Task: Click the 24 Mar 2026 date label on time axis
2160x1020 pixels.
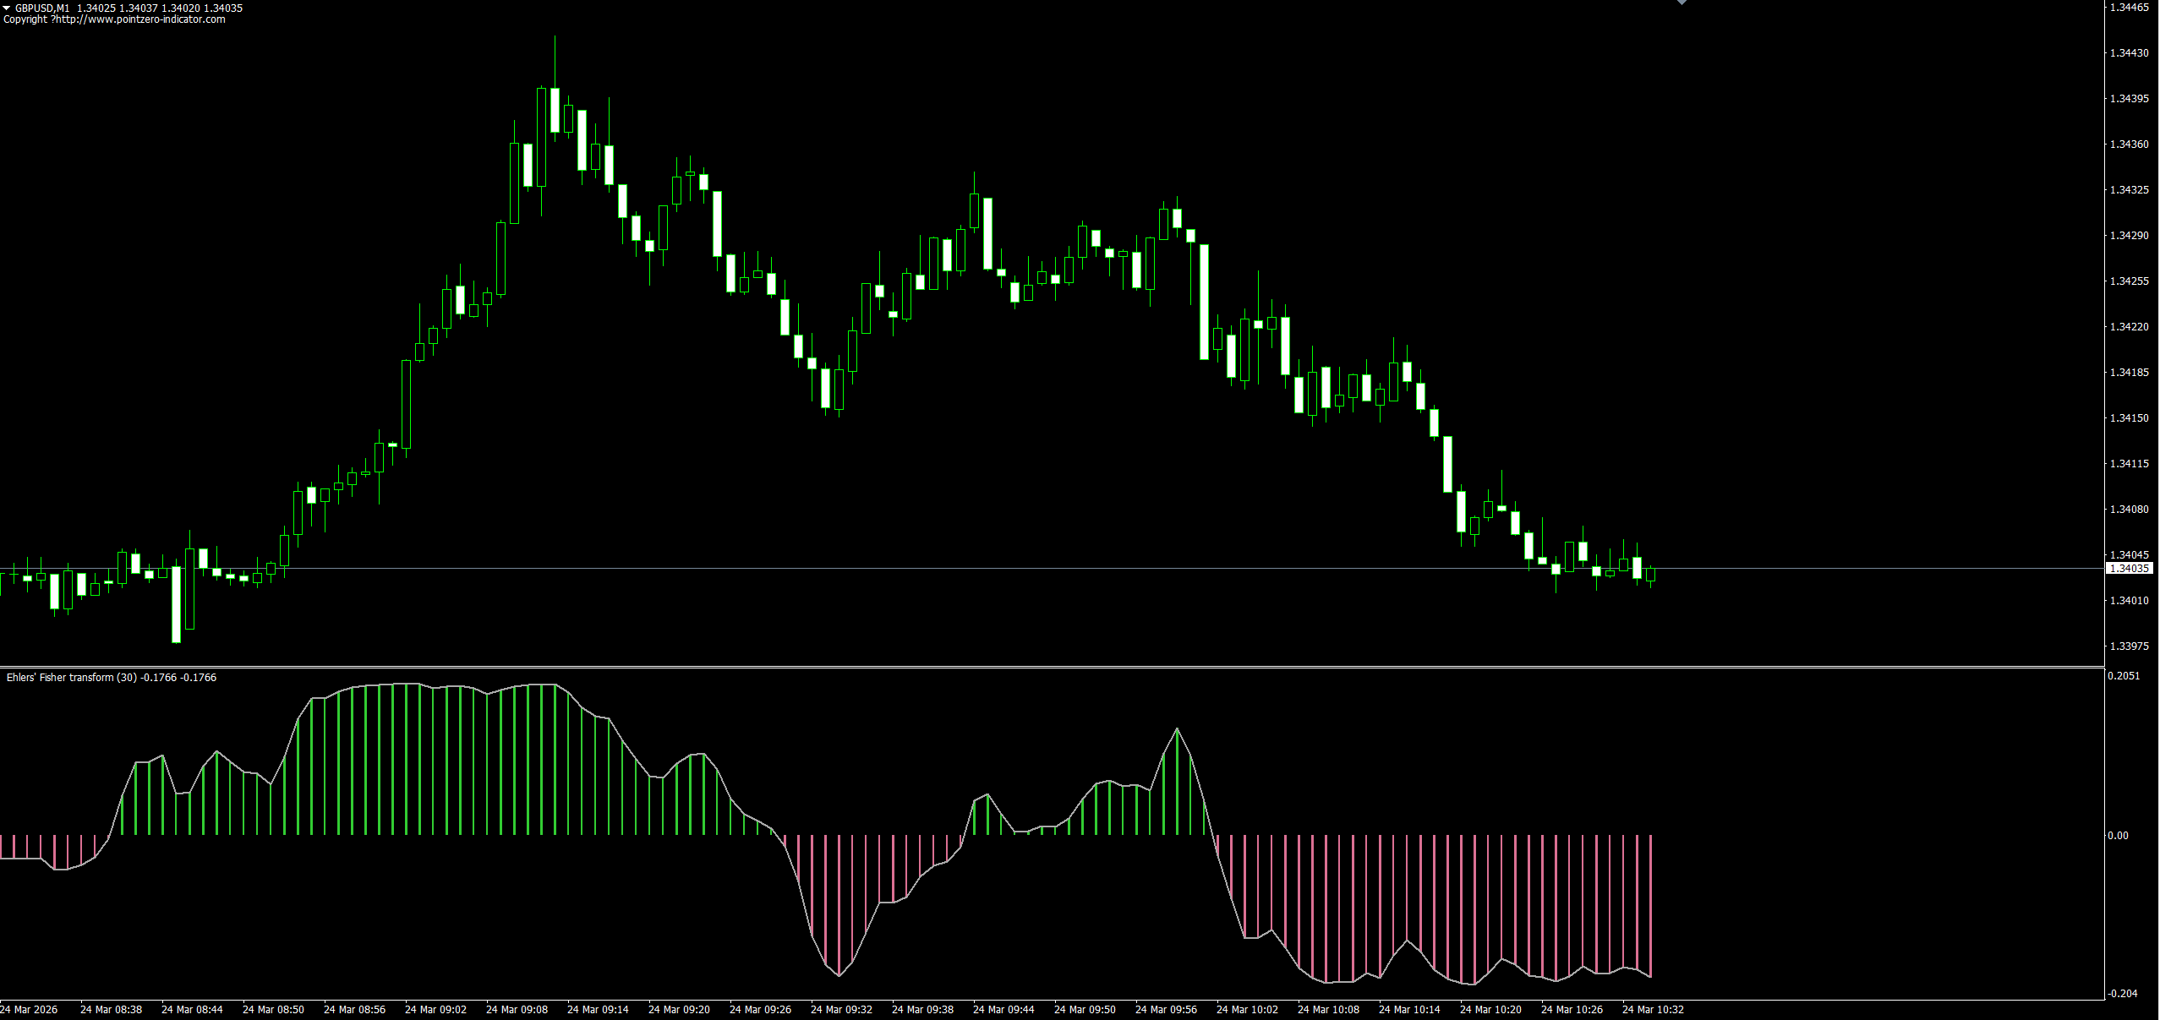Action: 30,1009
